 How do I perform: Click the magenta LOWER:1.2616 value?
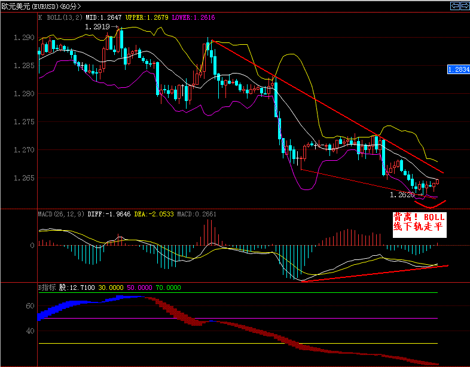pyautogui.click(x=193, y=18)
